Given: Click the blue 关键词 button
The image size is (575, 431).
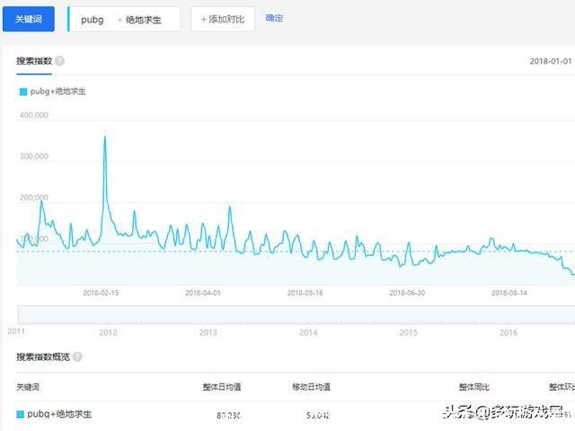Looking at the screenshot, I should 28,19.
